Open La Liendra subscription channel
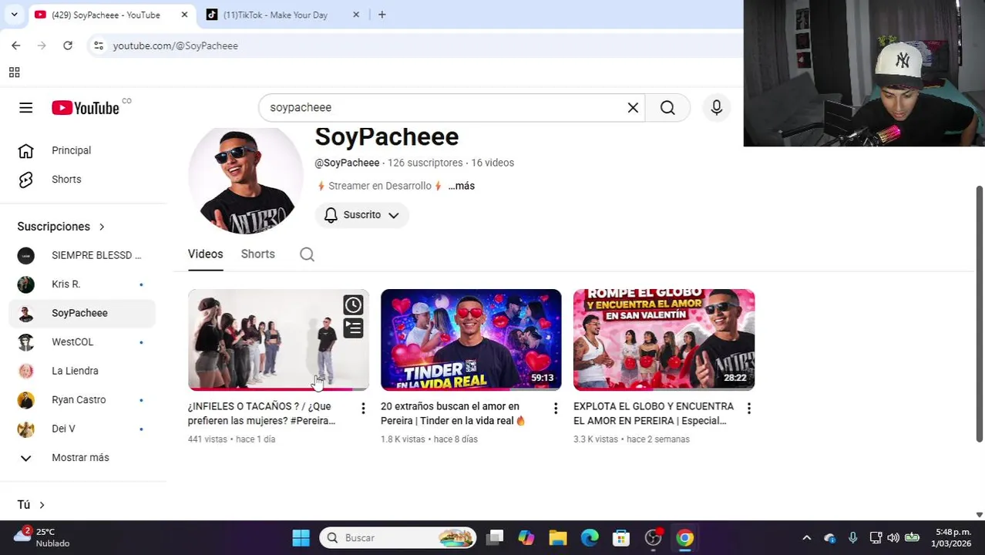985x555 pixels. 82,371
